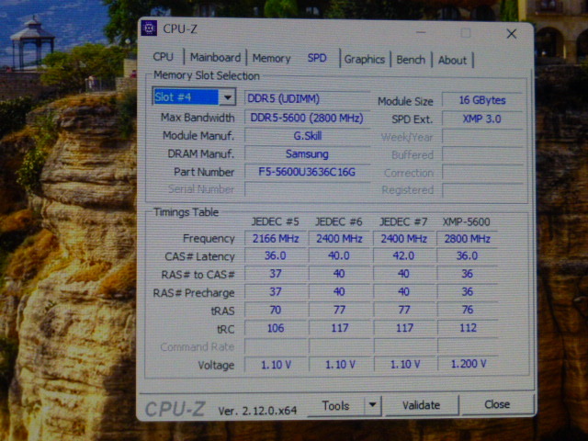Click the JEDEC #7 column header
Image resolution: width=588 pixels, height=441 pixels.
click(403, 222)
